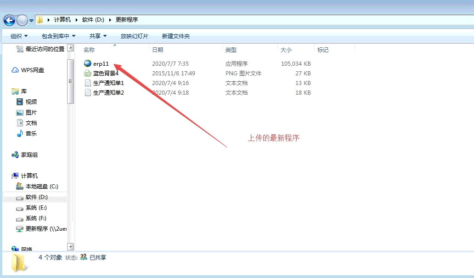This screenshot has width=474, height=278.
Task: Select the 蓝色背景4 PNG image file
Action: click(106, 74)
